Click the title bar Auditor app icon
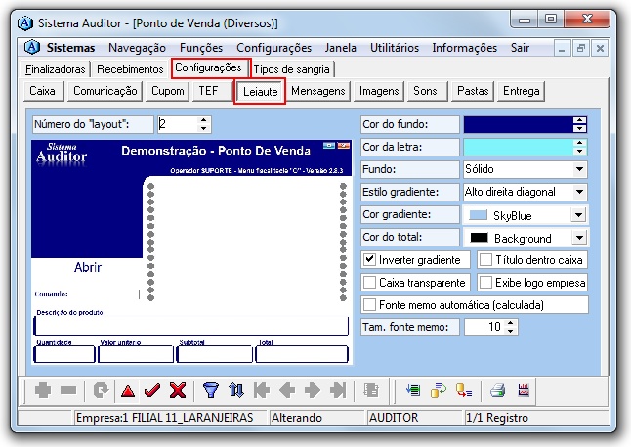This screenshot has height=447, width=631. click(25, 22)
